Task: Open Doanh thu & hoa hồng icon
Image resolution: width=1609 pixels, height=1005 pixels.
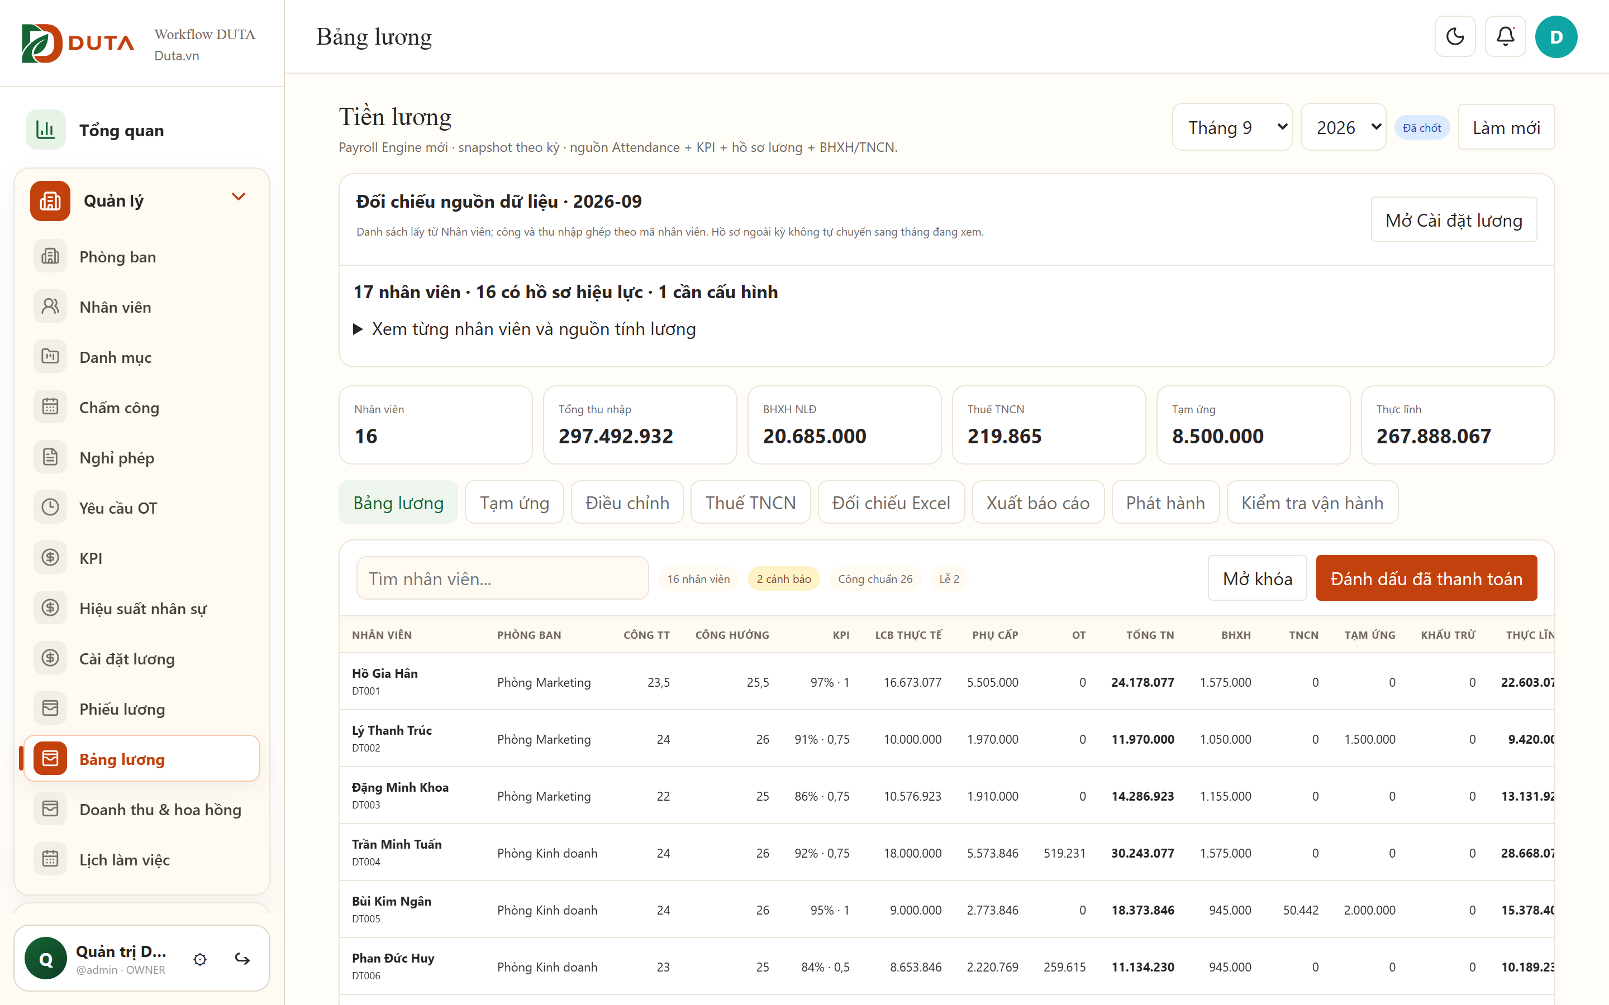Action: pos(50,809)
